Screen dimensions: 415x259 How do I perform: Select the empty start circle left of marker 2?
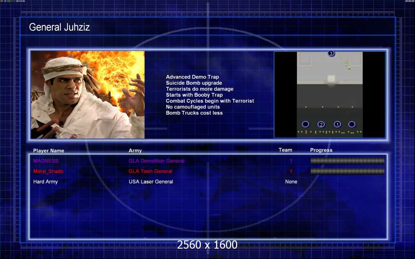(x=306, y=124)
